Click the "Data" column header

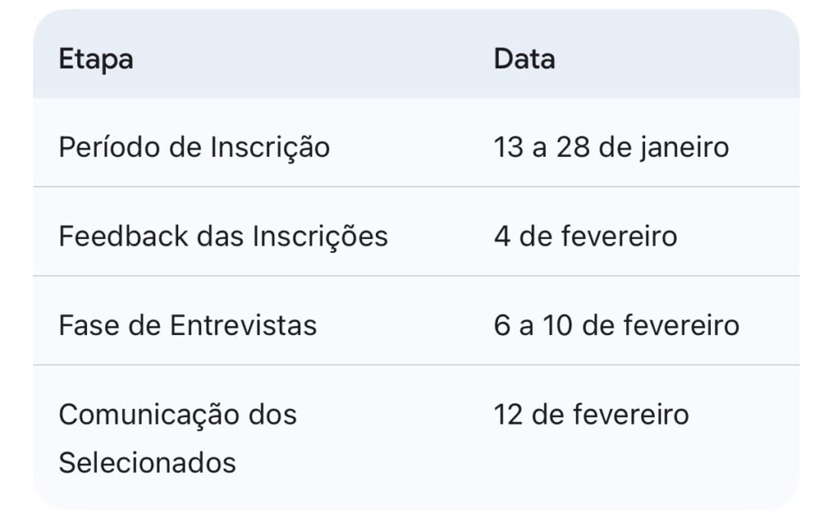click(525, 59)
